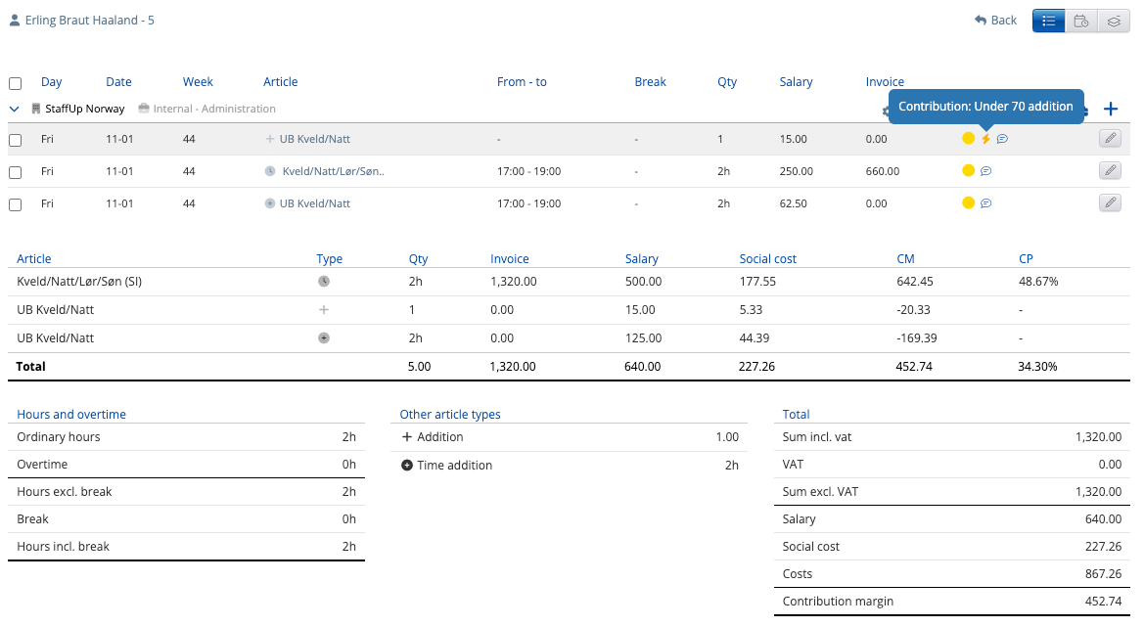The image size is (1144, 627).
Task: Go Back to the previous page
Action: [x=995, y=21]
